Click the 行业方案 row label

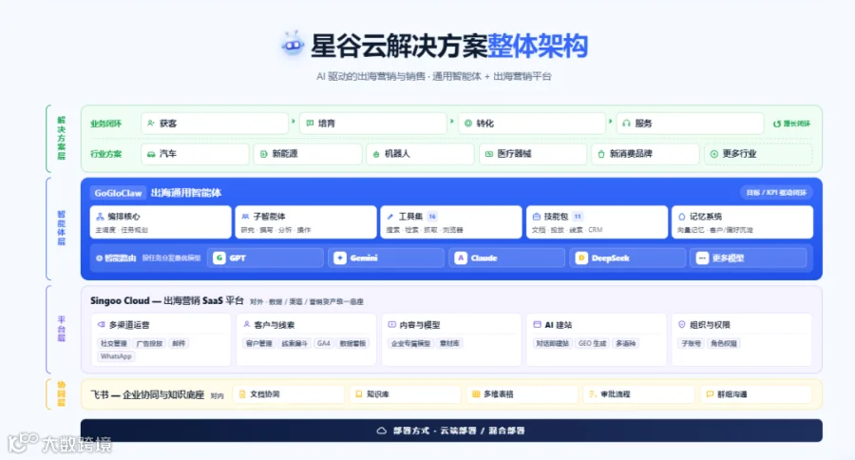tap(105, 154)
